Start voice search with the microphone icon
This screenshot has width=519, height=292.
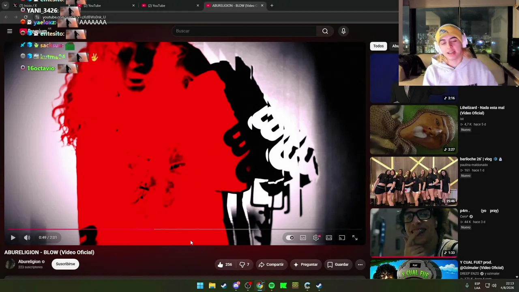343,31
